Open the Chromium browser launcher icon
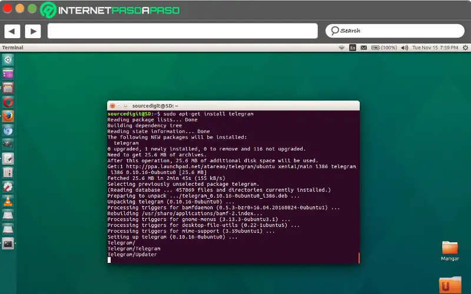This screenshot has height=294, width=471. pyautogui.click(x=8, y=131)
